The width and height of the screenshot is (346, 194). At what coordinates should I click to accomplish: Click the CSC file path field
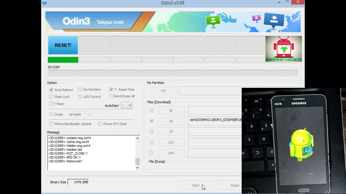pos(215,142)
